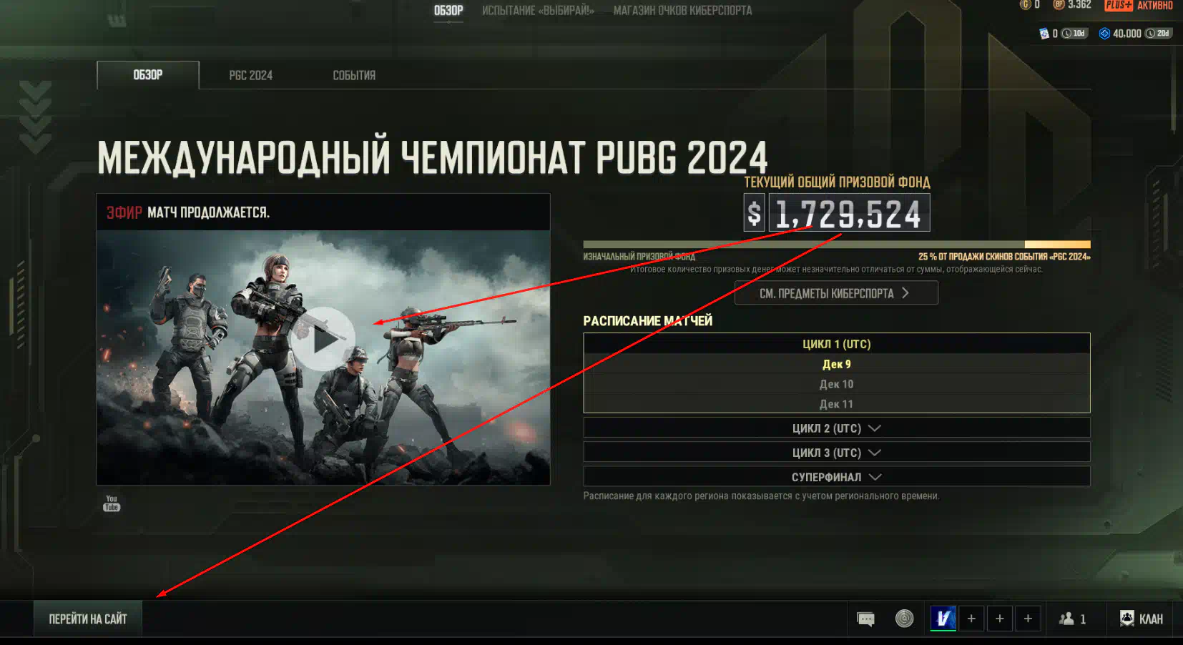Image resolution: width=1183 pixels, height=645 pixels.
Task: Play the PGC 2024 broadcast video
Action: point(323,339)
